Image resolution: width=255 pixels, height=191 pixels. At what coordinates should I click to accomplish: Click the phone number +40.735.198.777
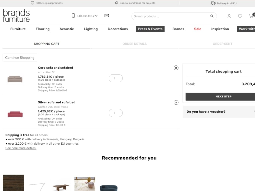(87, 16)
